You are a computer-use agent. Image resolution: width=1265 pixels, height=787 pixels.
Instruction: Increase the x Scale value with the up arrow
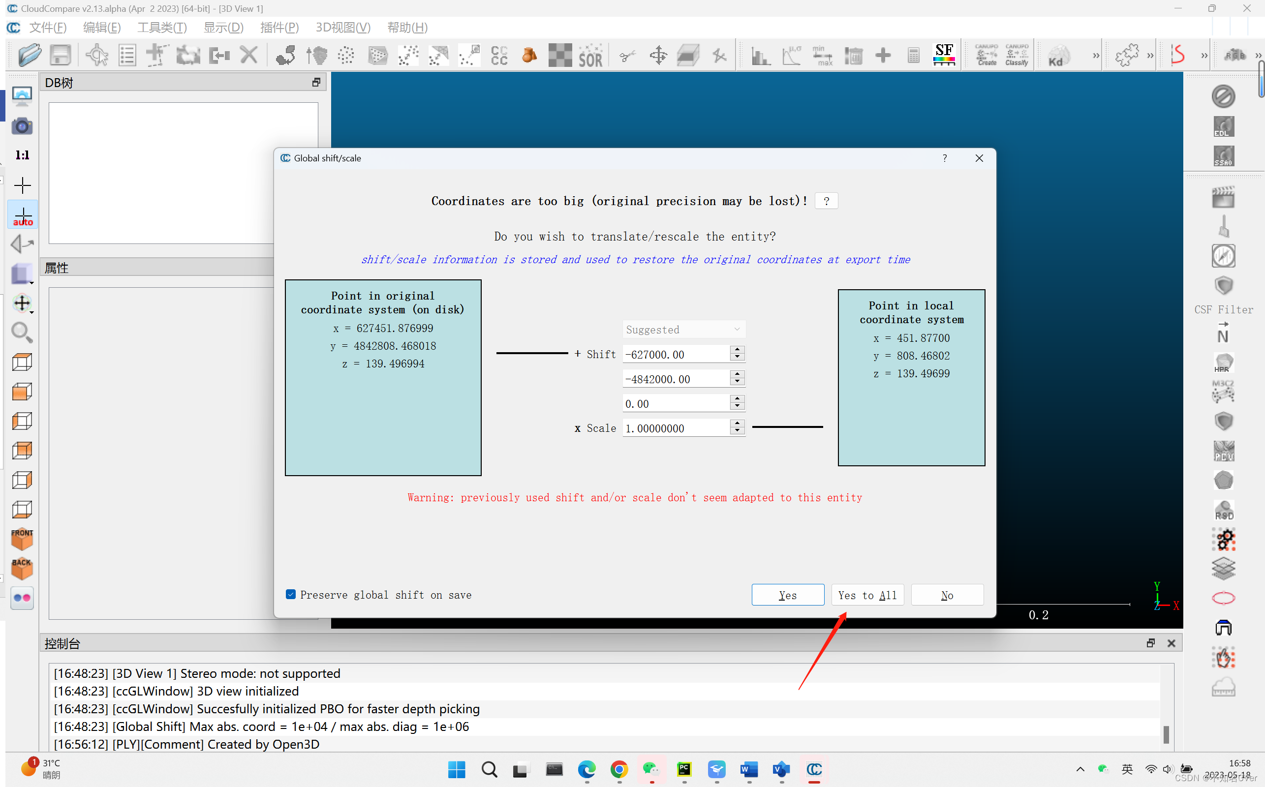click(737, 424)
